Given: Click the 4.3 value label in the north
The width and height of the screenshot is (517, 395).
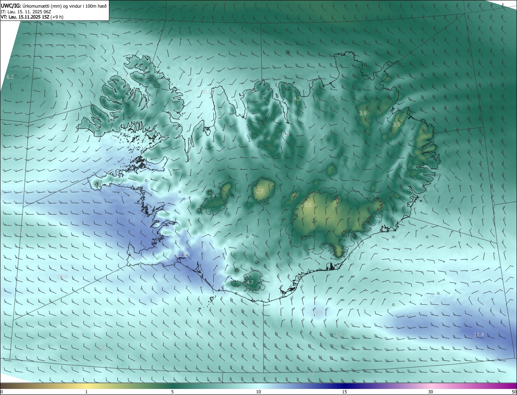Looking at the screenshot, I should click(x=297, y=99).
